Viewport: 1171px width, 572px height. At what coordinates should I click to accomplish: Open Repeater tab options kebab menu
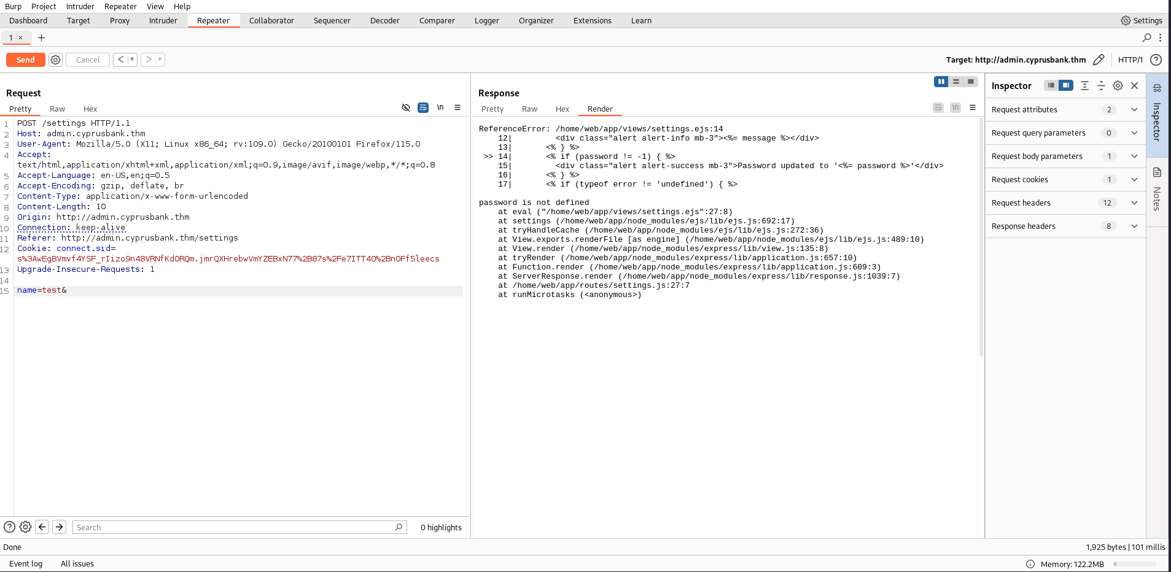[x=1160, y=37]
